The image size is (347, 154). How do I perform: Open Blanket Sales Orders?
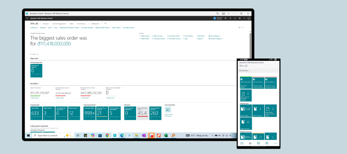[x=103, y=28]
